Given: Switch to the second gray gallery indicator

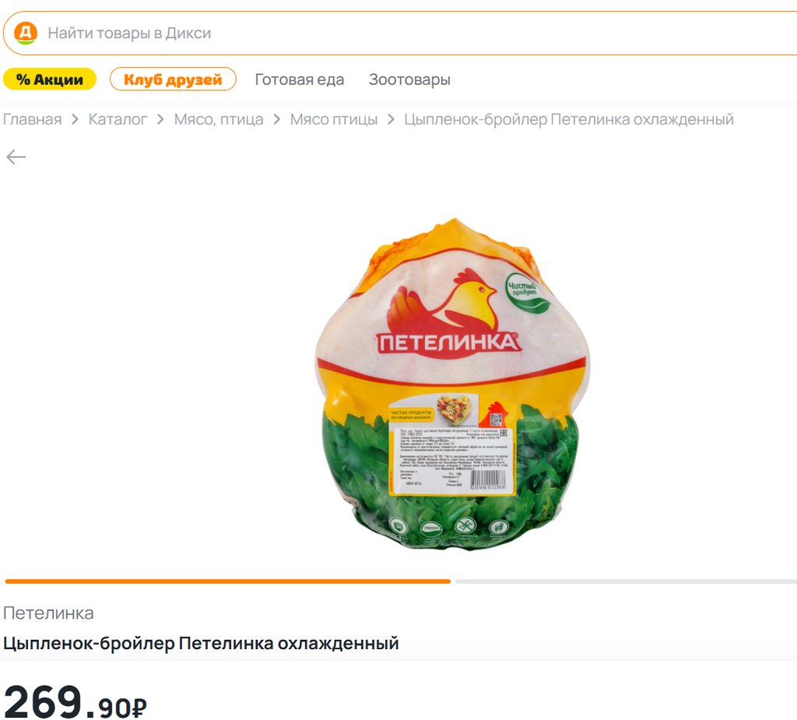Looking at the screenshot, I should pyautogui.click(x=627, y=581).
